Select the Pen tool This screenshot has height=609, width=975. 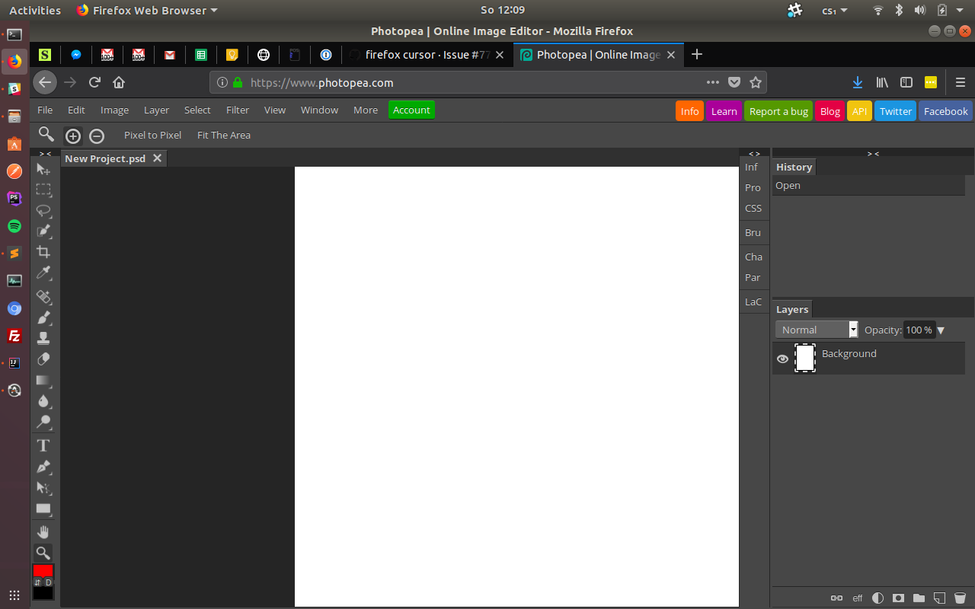(43, 467)
